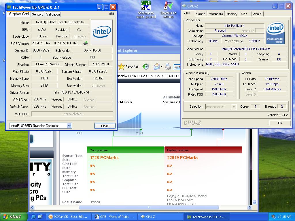Click the Internet Explorer address bar URL
The height and width of the screenshot is (221, 295).
click(x=149, y=76)
